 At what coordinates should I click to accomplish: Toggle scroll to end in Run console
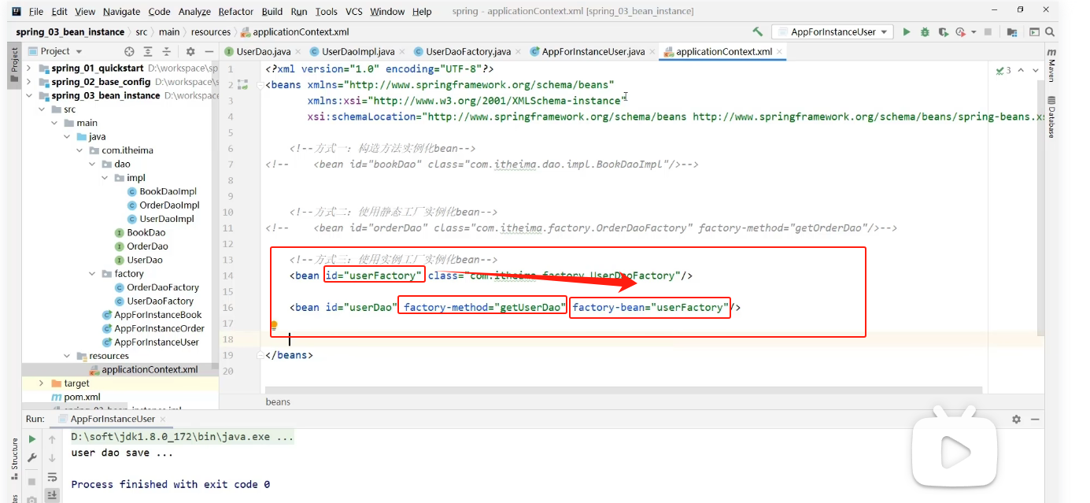coord(52,494)
